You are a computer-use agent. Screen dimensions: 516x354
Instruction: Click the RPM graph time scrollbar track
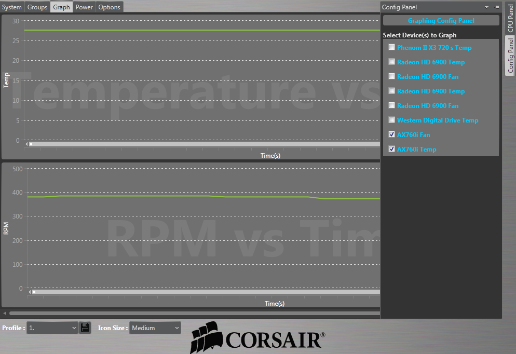click(x=206, y=292)
